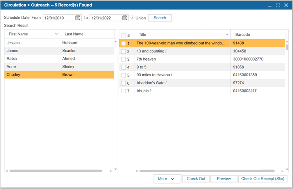Expand the More... dropdown button
293x189 pixels.
(x=168, y=179)
